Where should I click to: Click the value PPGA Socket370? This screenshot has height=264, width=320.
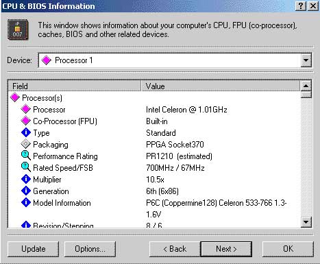click(x=175, y=145)
